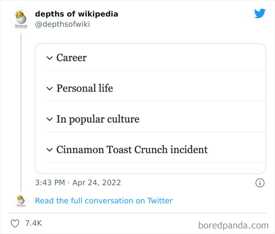Viewport: 275px width, 234px height.
Task: Click the Twitter bird logo
Action: click(260, 14)
